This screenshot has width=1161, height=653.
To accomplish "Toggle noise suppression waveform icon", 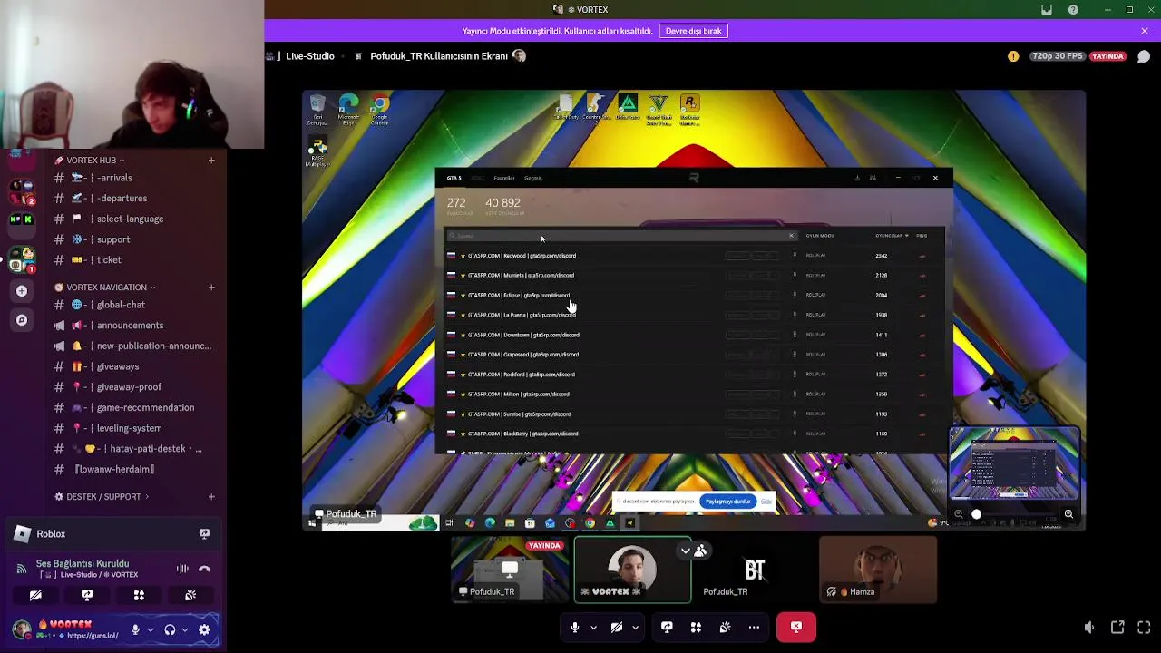I will (182, 569).
